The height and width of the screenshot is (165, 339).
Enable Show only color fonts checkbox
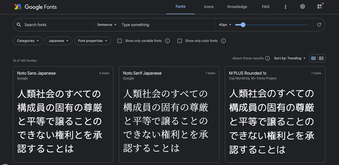(180, 41)
